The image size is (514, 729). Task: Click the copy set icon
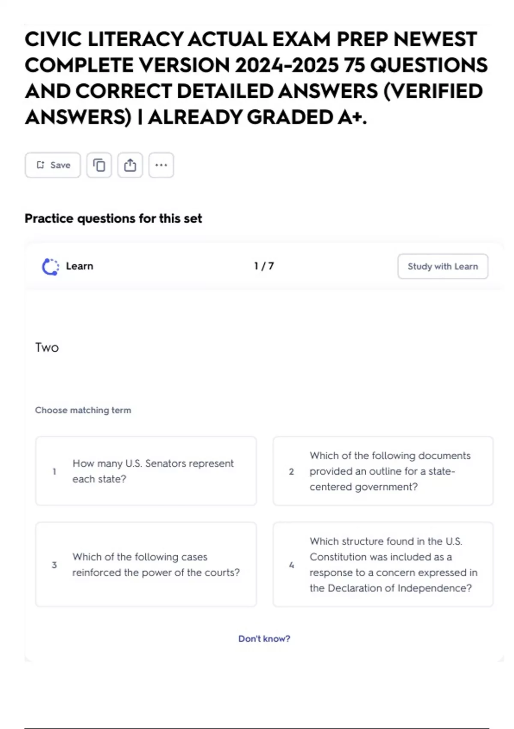pyautogui.click(x=99, y=165)
